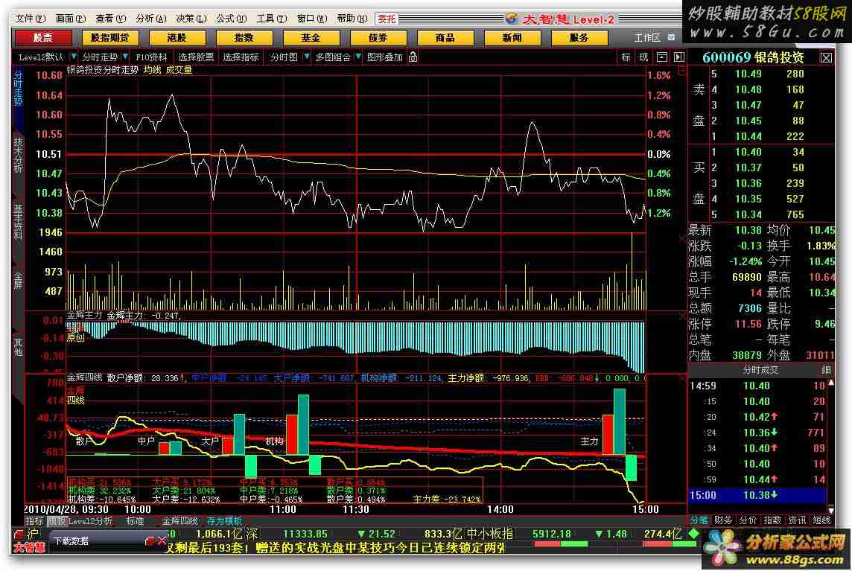Click scrollbar up arrow in trade list
852x571 pixels.
[x=830, y=383]
